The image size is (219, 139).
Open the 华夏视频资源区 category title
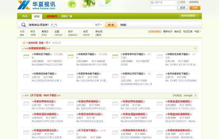(37, 49)
